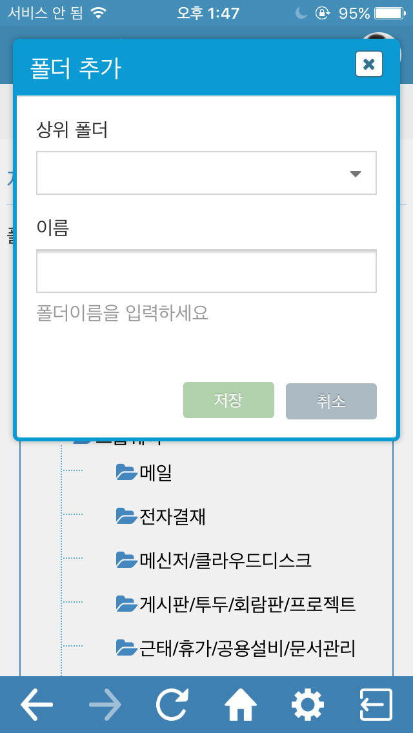The height and width of the screenshot is (733, 413).
Task: Tap the back arrow in bottom toolbar
Action: click(x=37, y=704)
